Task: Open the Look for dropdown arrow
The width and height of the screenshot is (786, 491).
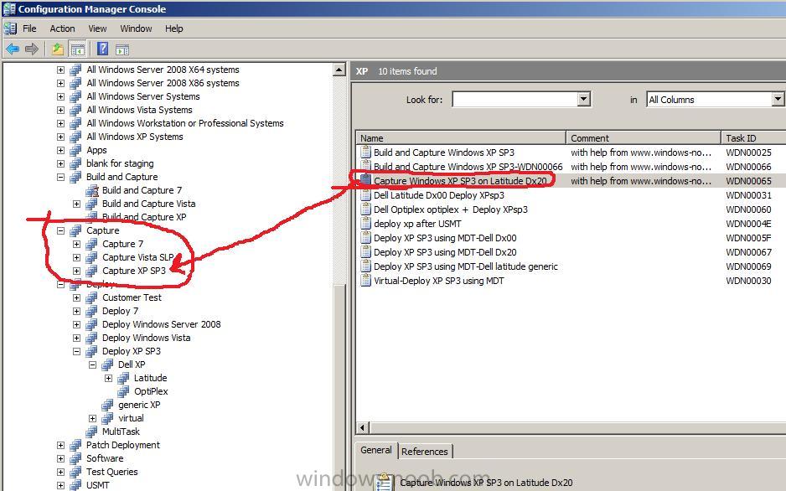Action: click(x=583, y=99)
